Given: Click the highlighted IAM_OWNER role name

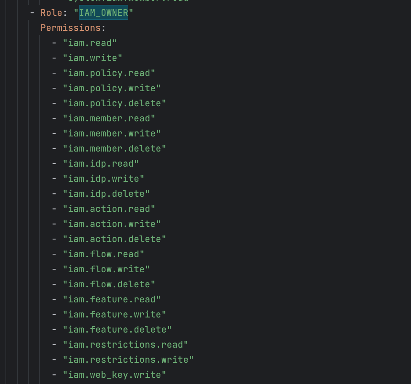Looking at the screenshot, I should pos(103,13).
